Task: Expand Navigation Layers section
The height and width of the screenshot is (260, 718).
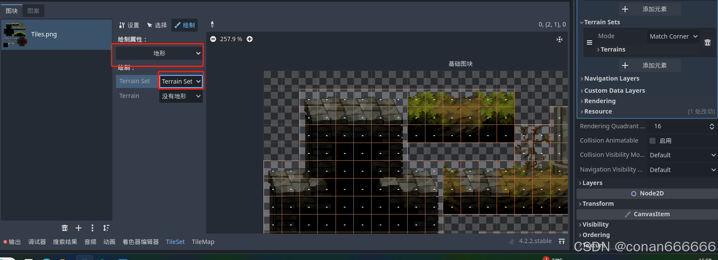Action: tap(610, 78)
